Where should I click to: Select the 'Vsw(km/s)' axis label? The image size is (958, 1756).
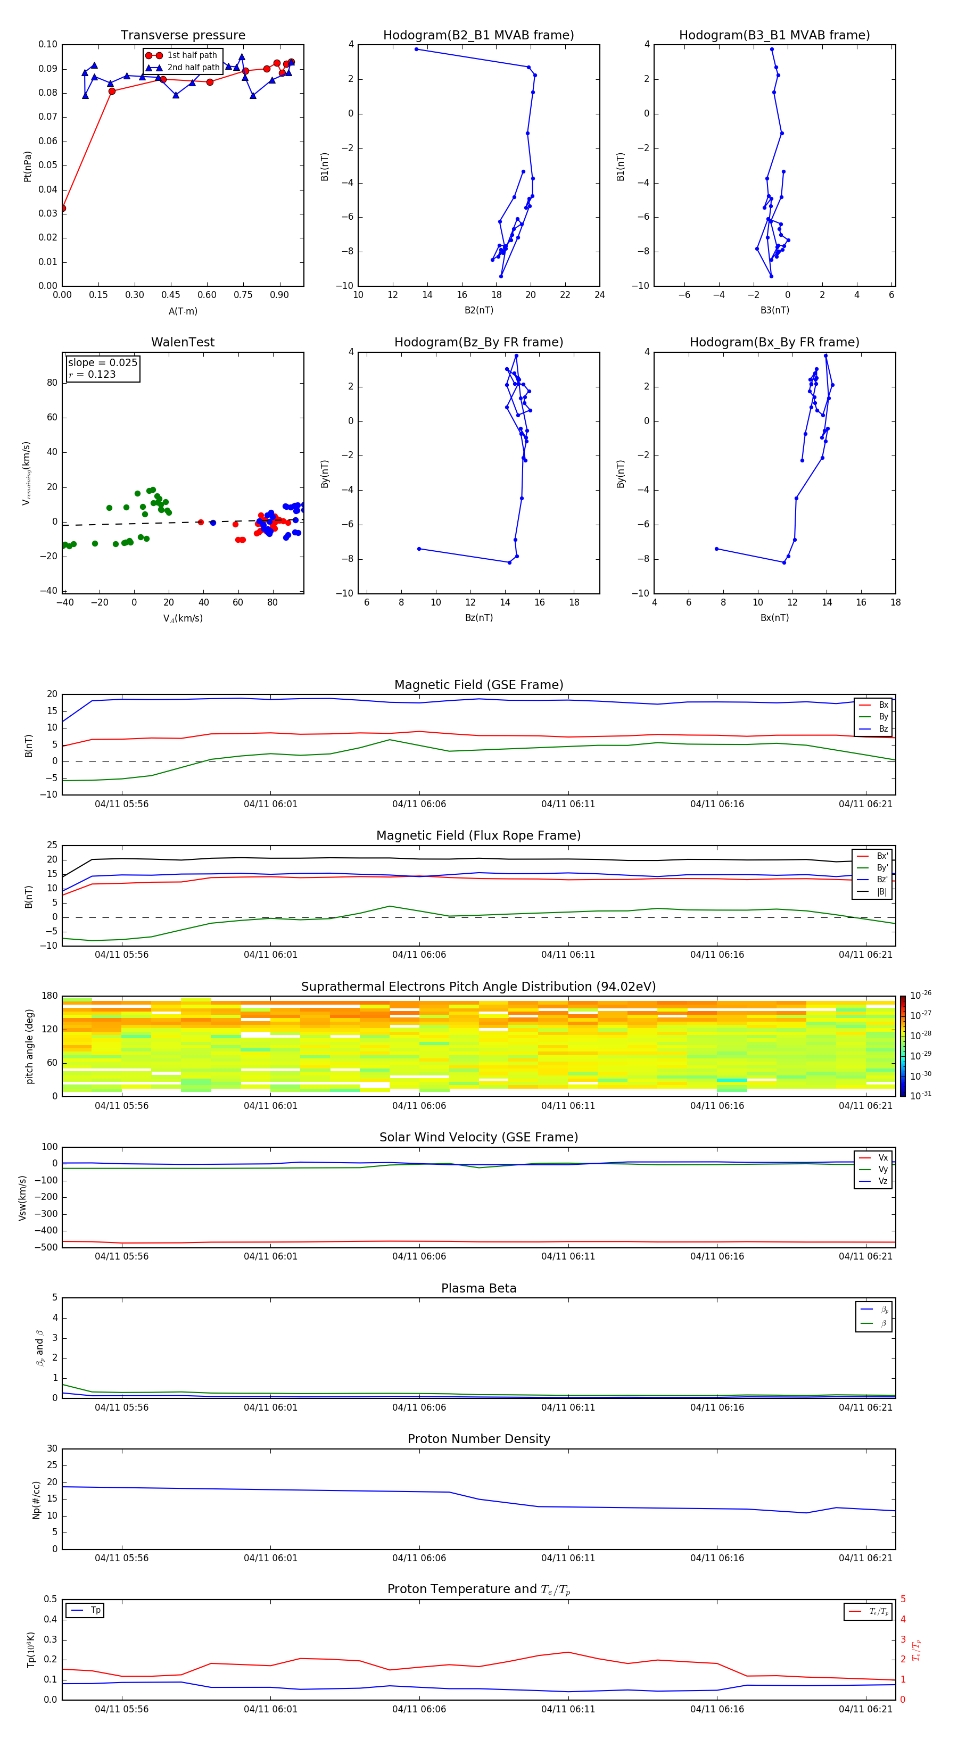(x=22, y=1198)
